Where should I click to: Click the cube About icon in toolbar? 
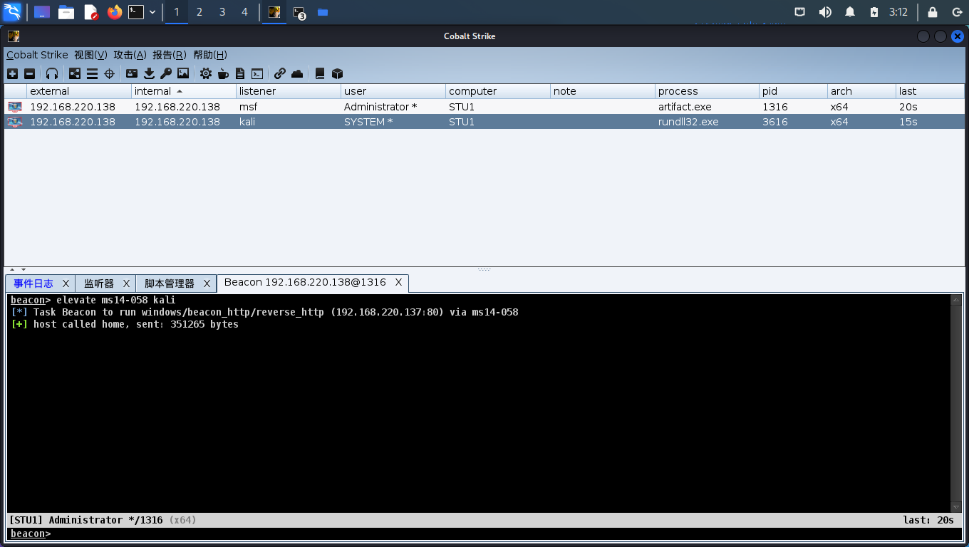(337, 73)
